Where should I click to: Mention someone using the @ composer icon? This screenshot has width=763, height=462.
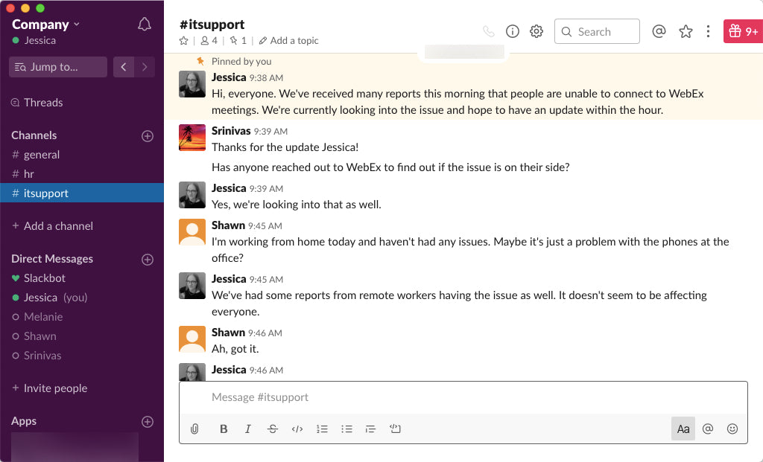708,429
